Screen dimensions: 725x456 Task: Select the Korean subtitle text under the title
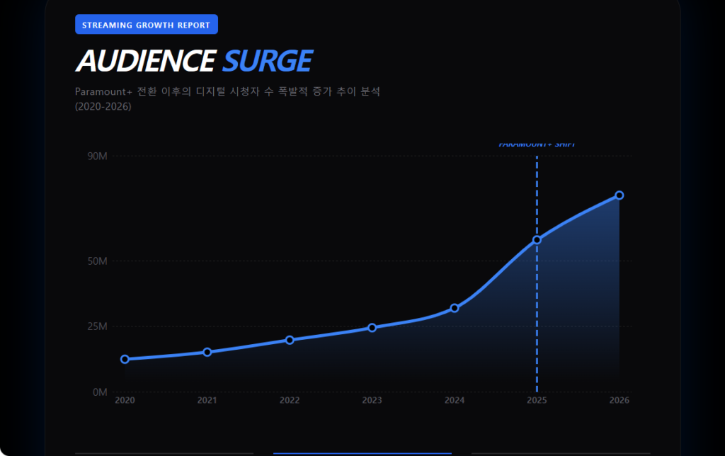227,92
